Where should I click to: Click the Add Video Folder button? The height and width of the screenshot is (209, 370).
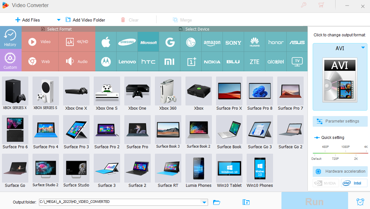(85, 20)
